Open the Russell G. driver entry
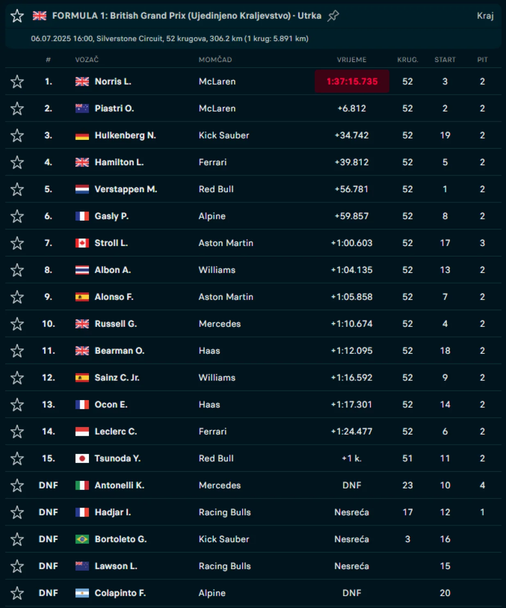 coord(116,324)
